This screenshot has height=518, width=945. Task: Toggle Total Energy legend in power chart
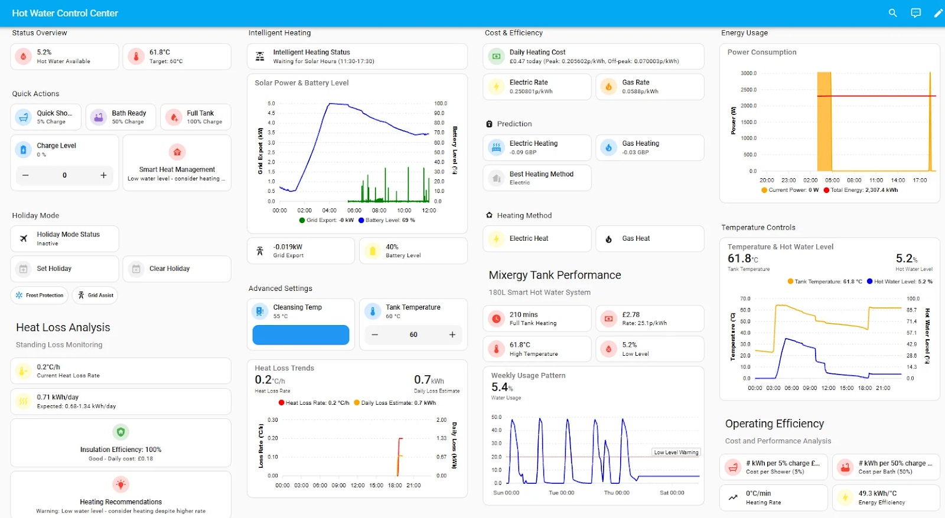coord(861,190)
